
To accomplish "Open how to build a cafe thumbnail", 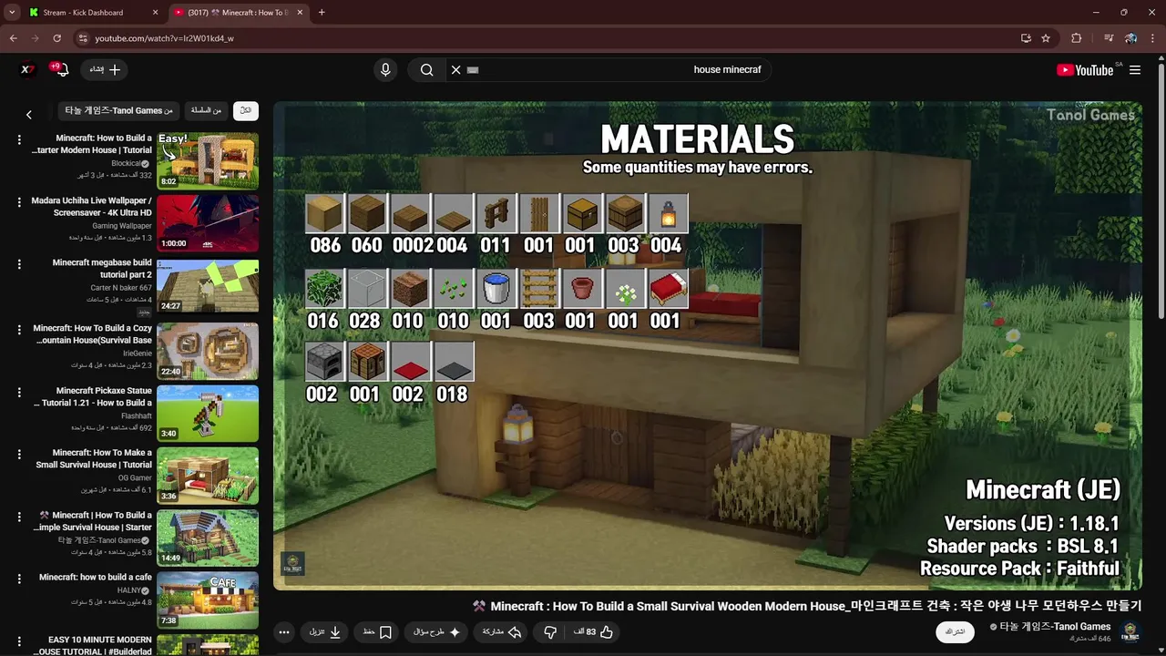I will pos(208,600).
